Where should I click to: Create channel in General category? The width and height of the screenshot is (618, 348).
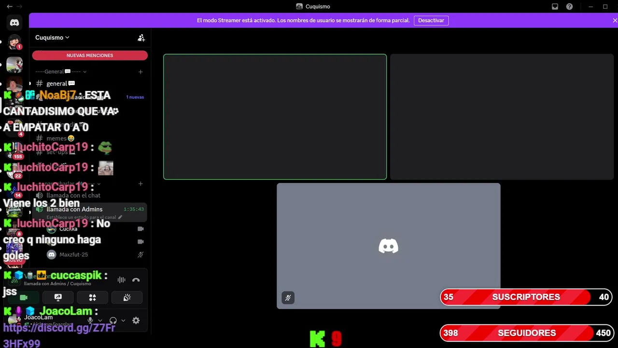tap(140, 72)
